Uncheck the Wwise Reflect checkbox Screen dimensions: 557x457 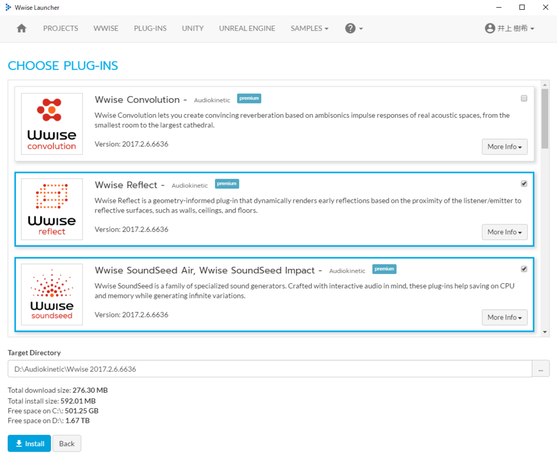tap(524, 184)
